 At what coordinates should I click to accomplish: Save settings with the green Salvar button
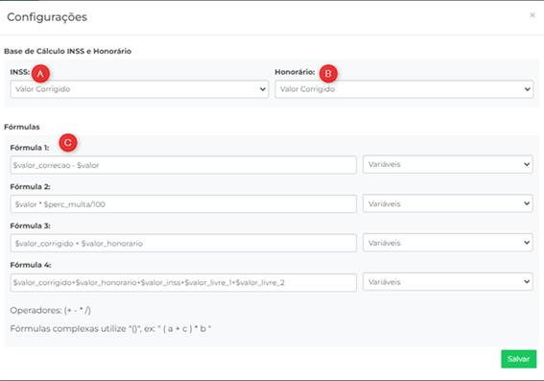tap(518, 359)
